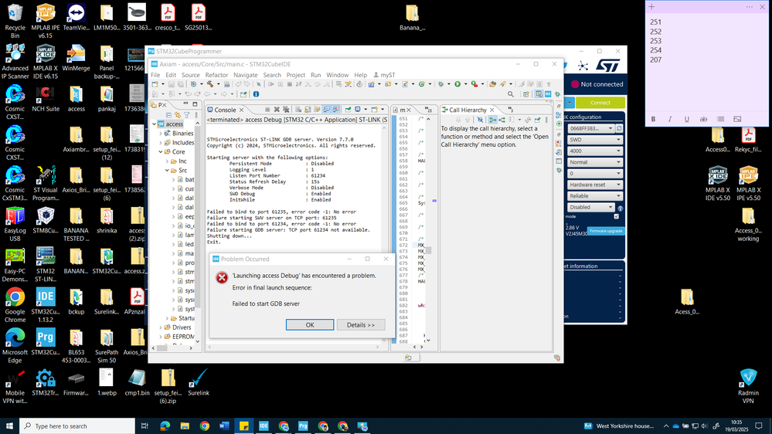Click green Connect button in STM32CubeProgrammer
The height and width of the screenshot is (434, 772).
(600, 103)
